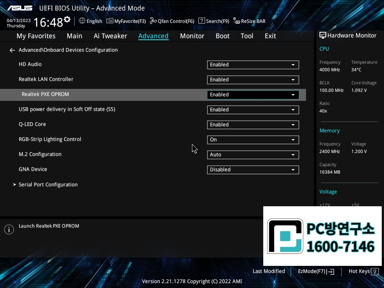Viewport: 384px width, 288px height.
Task: Click the 16384 MB capacity value
Action: click(x=330, y=172)
